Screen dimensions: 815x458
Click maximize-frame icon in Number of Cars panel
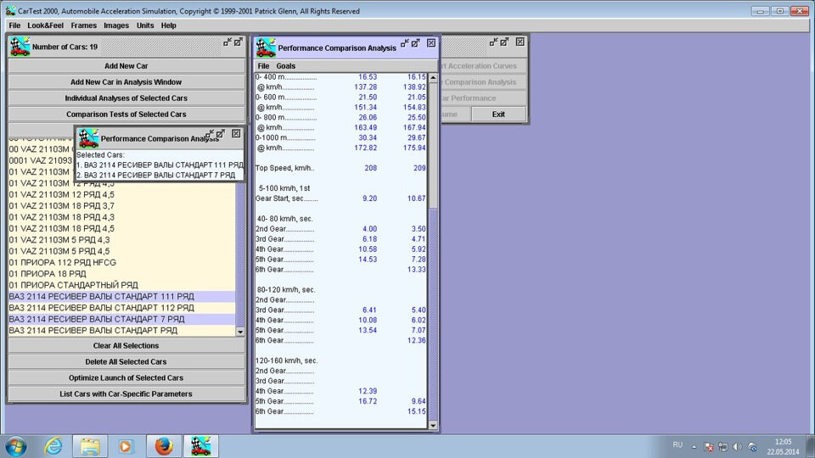[x=238, y=42]
